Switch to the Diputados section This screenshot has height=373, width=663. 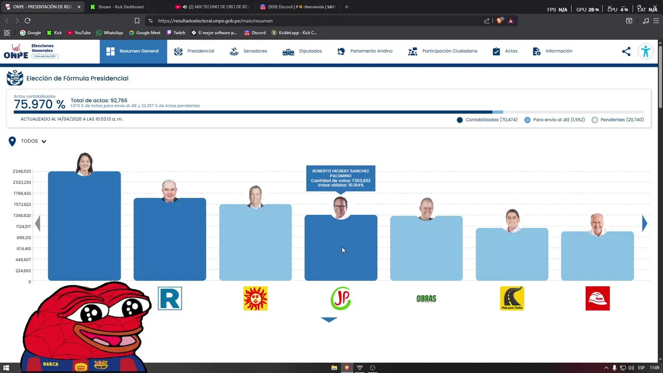point(302,51)
